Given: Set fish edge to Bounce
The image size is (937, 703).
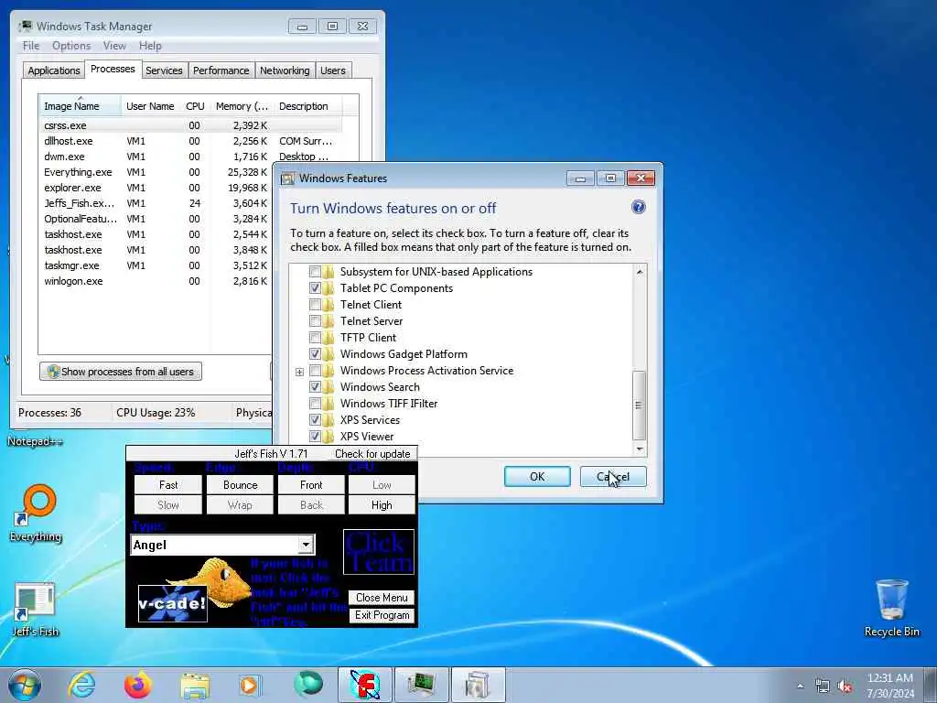Looking at the screenshot, I should [x=240, y=485].
